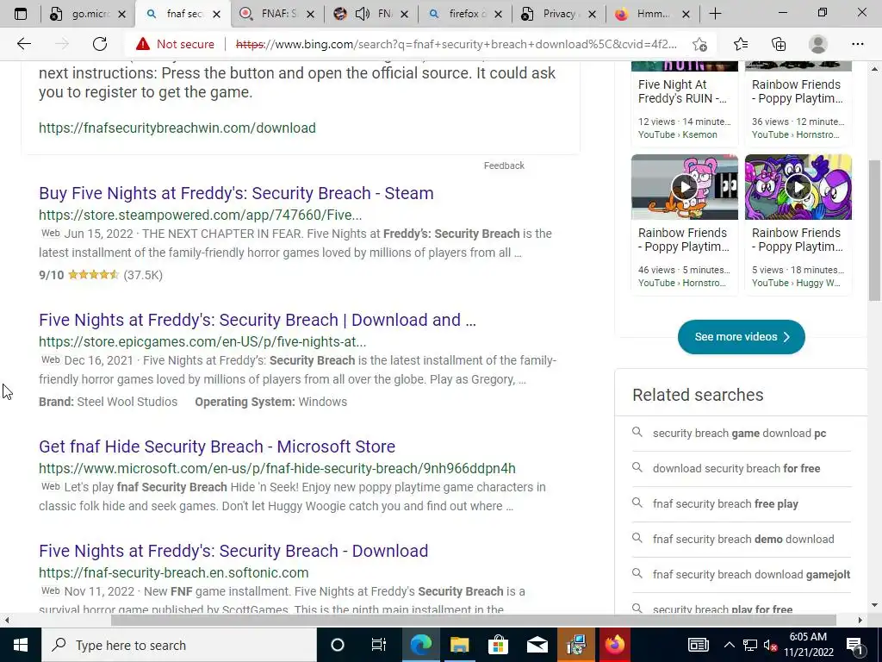Click the scroll right arrow
The width and height of the screenshot is (882, 662).
click(860, 621)
